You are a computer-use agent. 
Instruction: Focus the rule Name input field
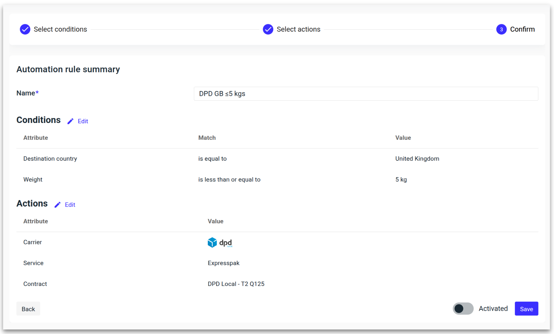[366, 94]
